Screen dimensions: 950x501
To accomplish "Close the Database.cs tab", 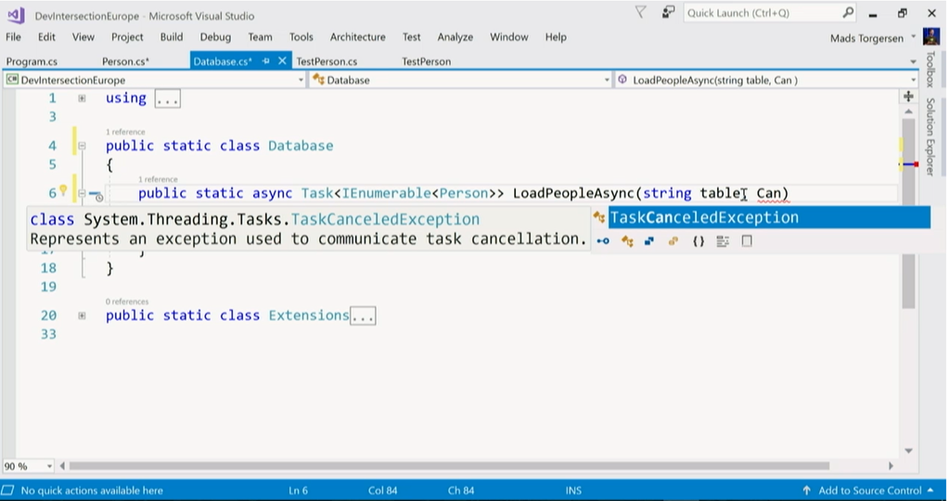I will [x=282, y=60].
